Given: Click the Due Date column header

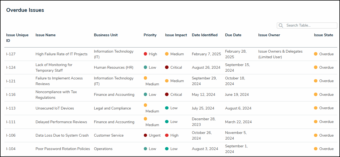Looking at the screenshot, I should (233, 35).
